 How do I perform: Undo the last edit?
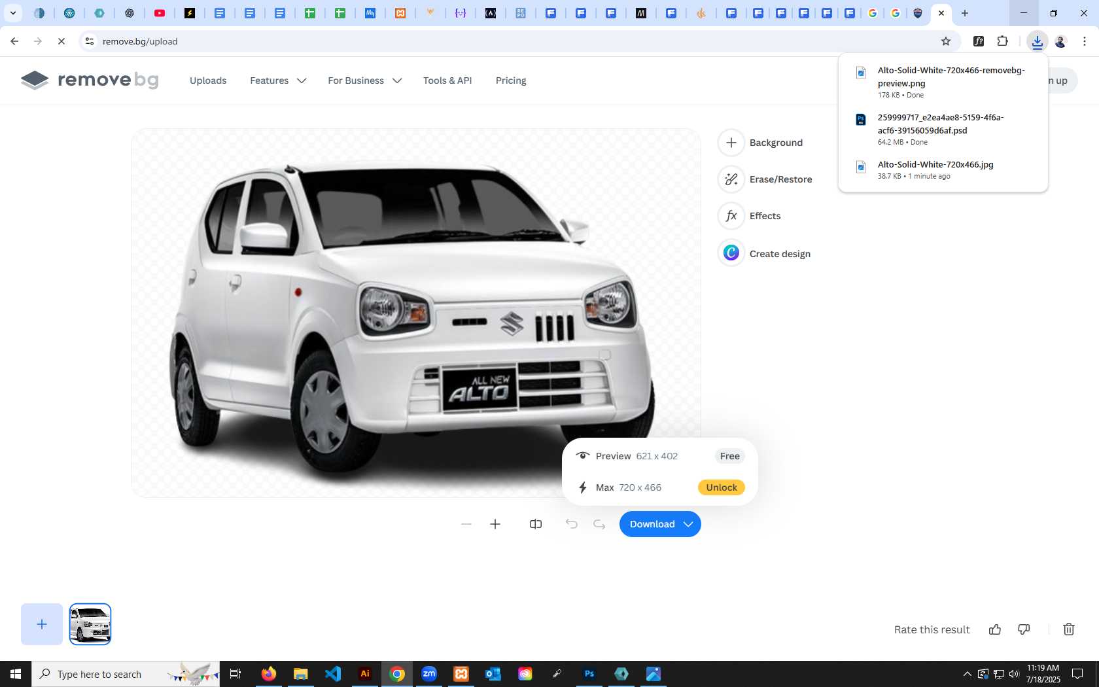[x=572, y=524]
